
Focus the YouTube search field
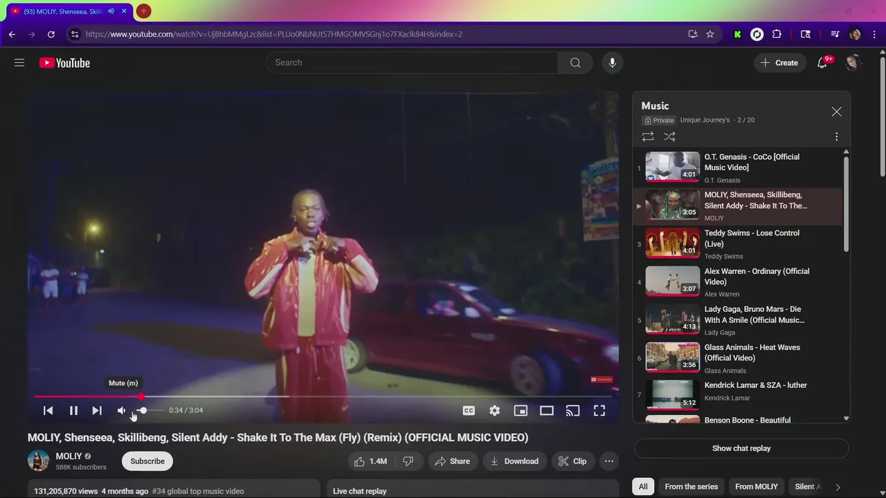tap(412, 63)
